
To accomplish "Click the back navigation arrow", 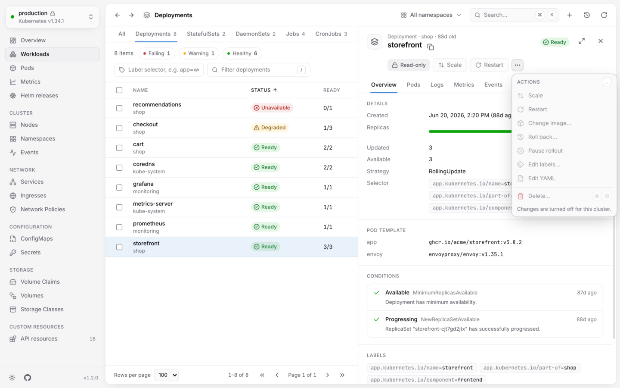I will (118, 15).
